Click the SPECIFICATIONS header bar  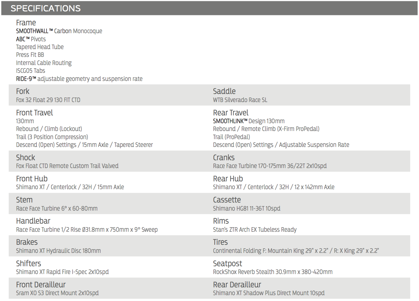[209, 8]
